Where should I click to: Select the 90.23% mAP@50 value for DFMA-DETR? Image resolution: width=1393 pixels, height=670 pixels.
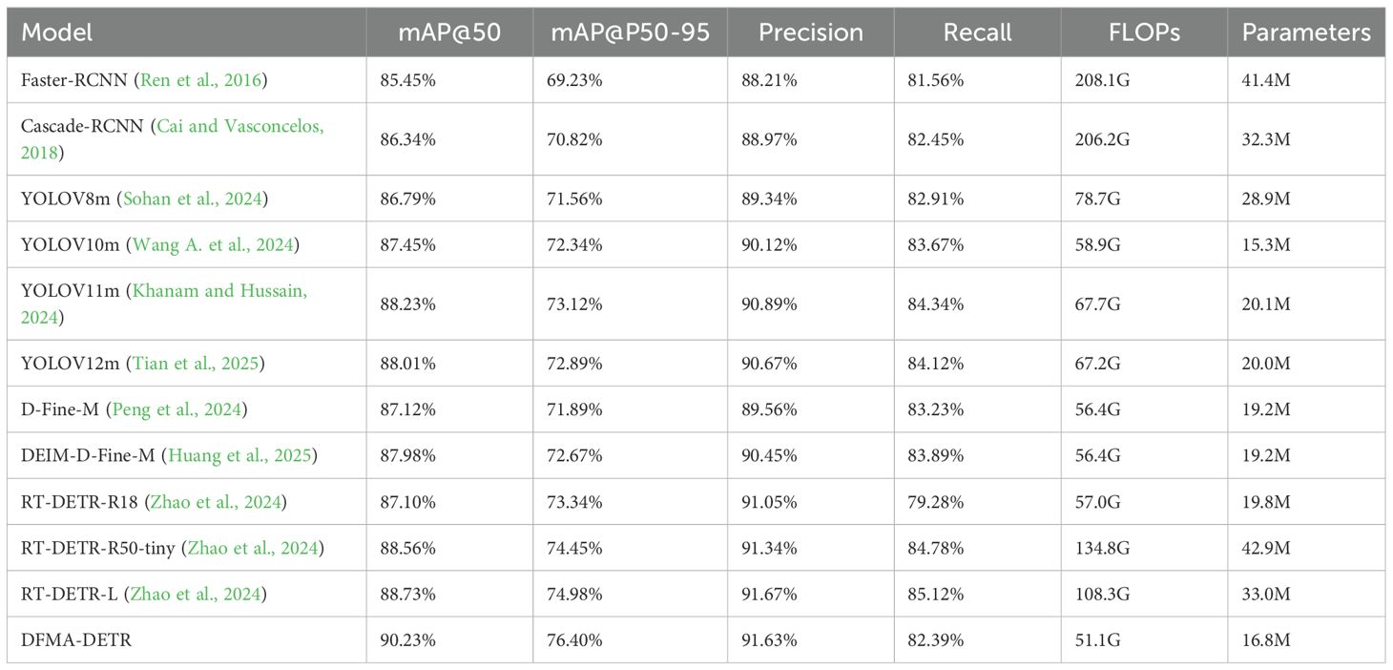coord(409,640)
